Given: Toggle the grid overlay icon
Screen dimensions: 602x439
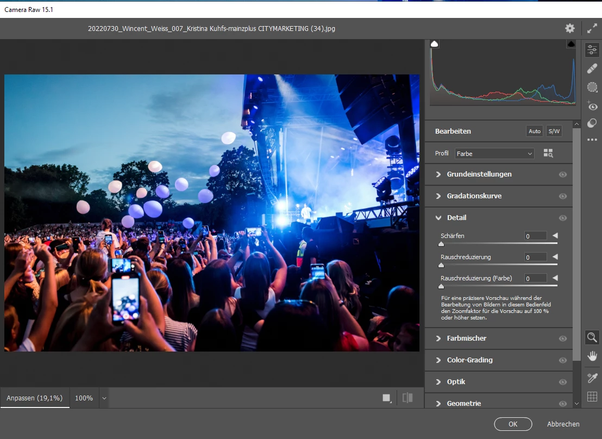Looking at the screenshot, I should 592,397.
